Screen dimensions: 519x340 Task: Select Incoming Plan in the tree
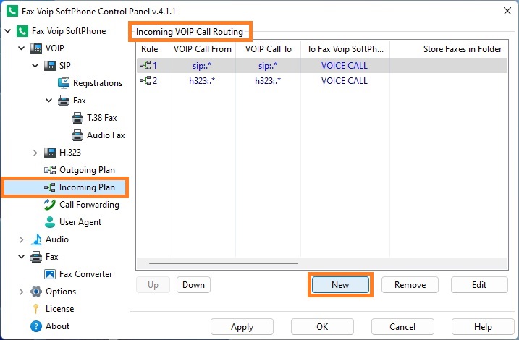[87, 187]
